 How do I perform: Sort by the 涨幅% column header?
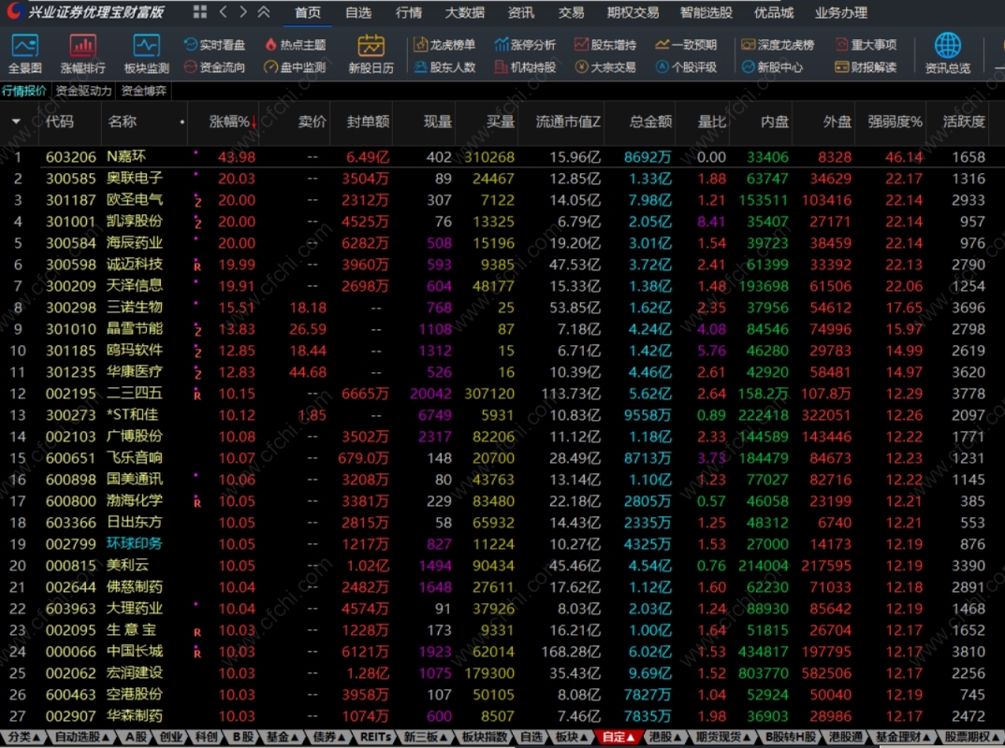pyautogui.click(x=232, y=121)
